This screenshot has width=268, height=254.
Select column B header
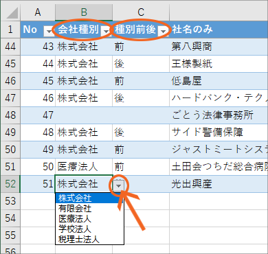coord(84,12)
